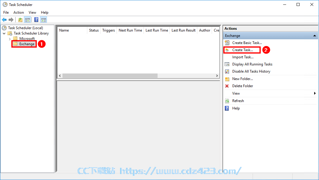Collapse the Task Scheduler Library node
Viewport: 319px width, 180px height.
[x=4, y=33]
